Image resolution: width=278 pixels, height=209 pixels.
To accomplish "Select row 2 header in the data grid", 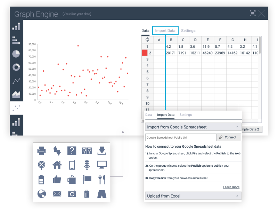I will [147, 53].
